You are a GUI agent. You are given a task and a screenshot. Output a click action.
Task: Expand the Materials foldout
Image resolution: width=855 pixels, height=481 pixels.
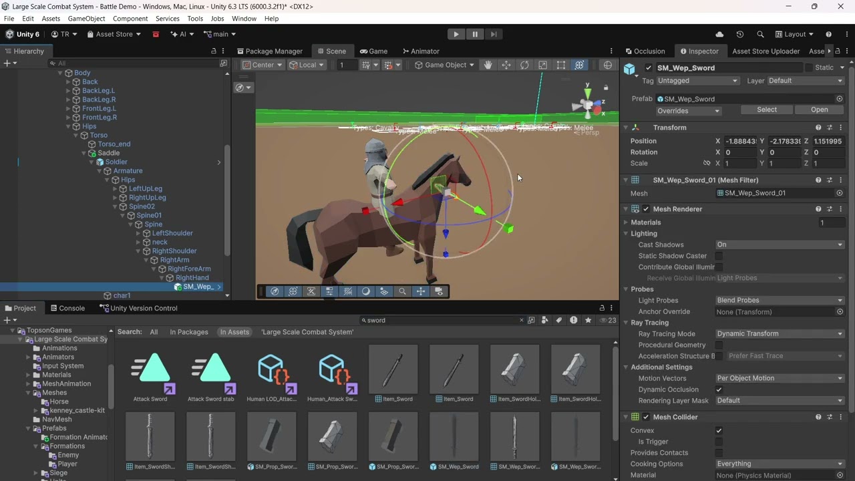pos(626,222)
